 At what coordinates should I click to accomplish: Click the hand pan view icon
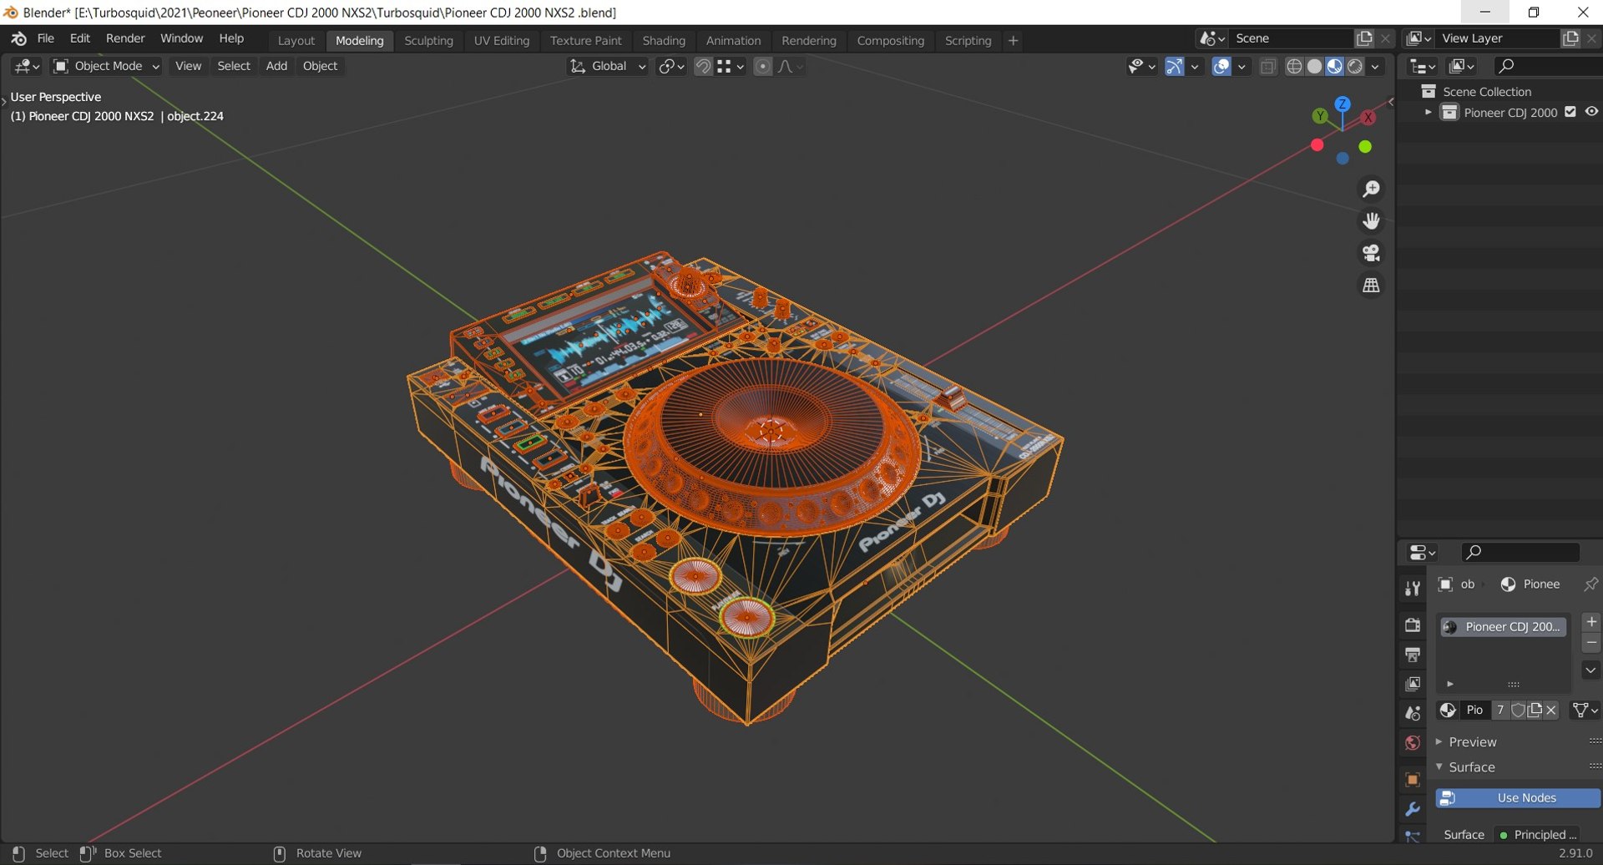pyautogui.click(x=1371, y=221)
